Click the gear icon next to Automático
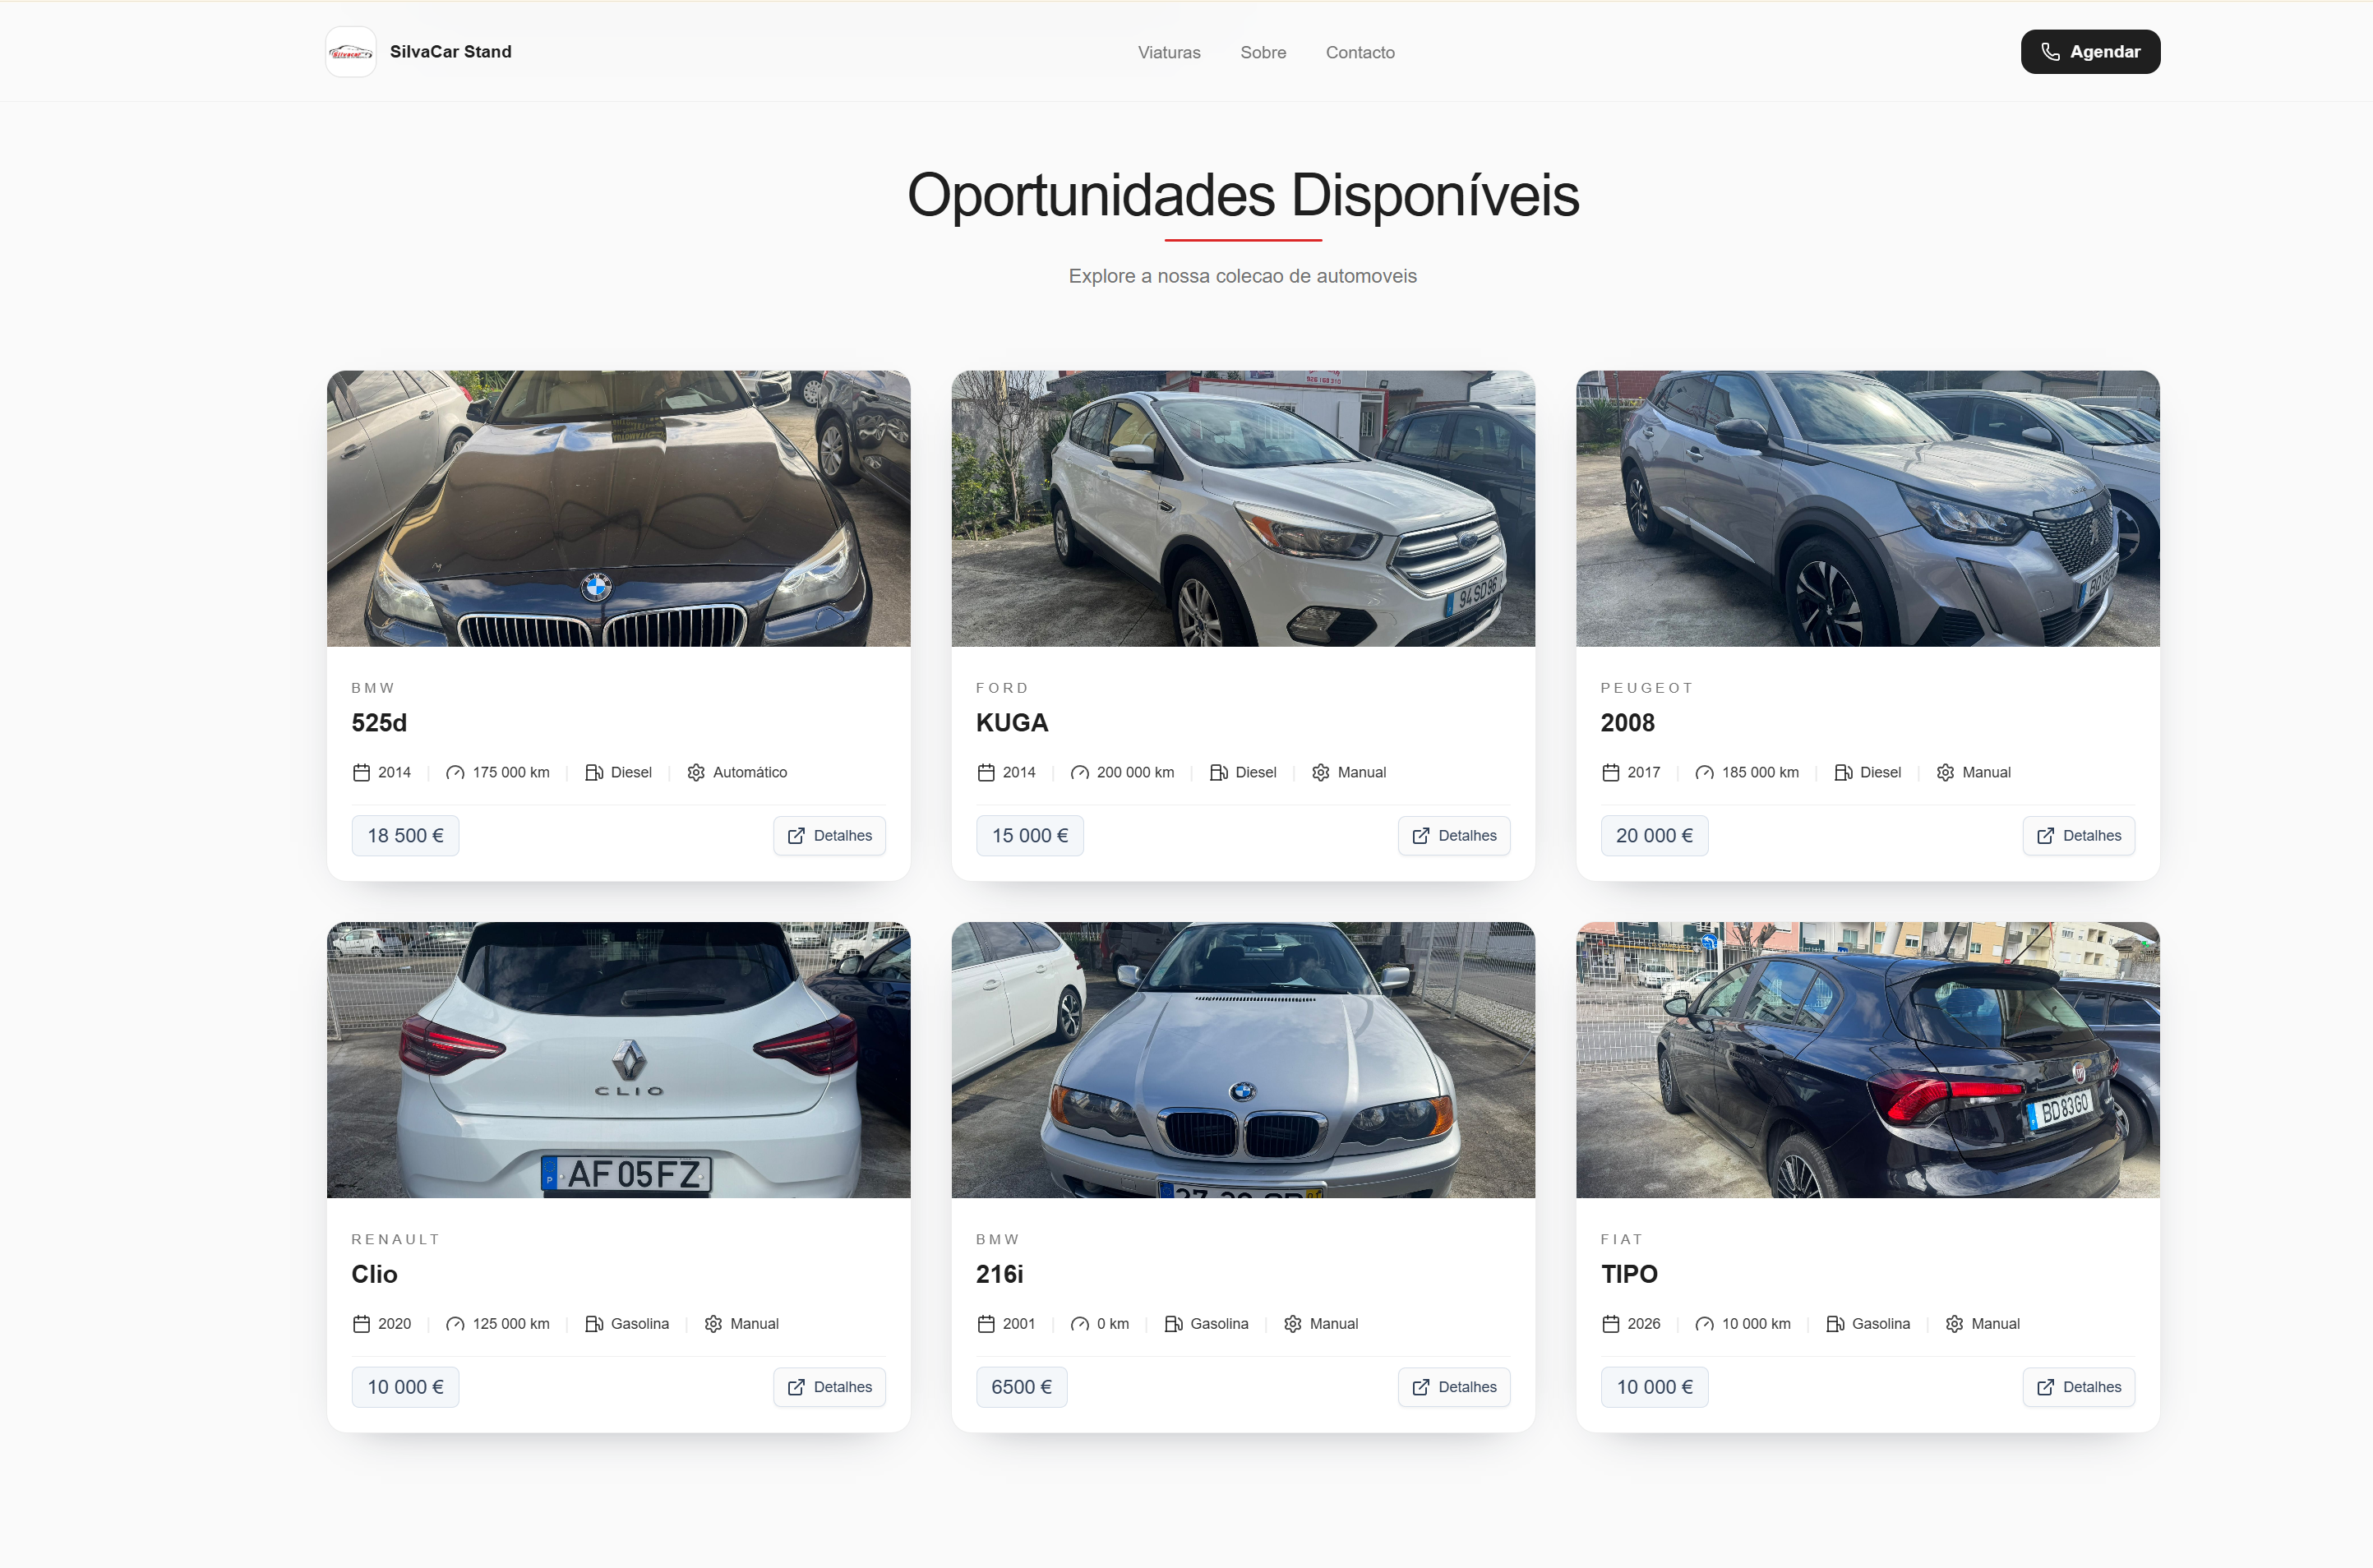Screen dimensions: 2373x1568 click(x=696, y=772)
